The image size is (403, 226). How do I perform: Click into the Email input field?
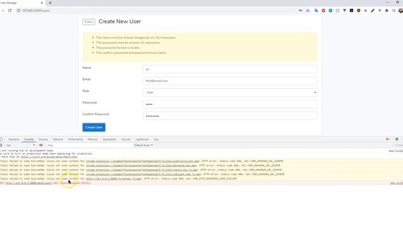230,81
